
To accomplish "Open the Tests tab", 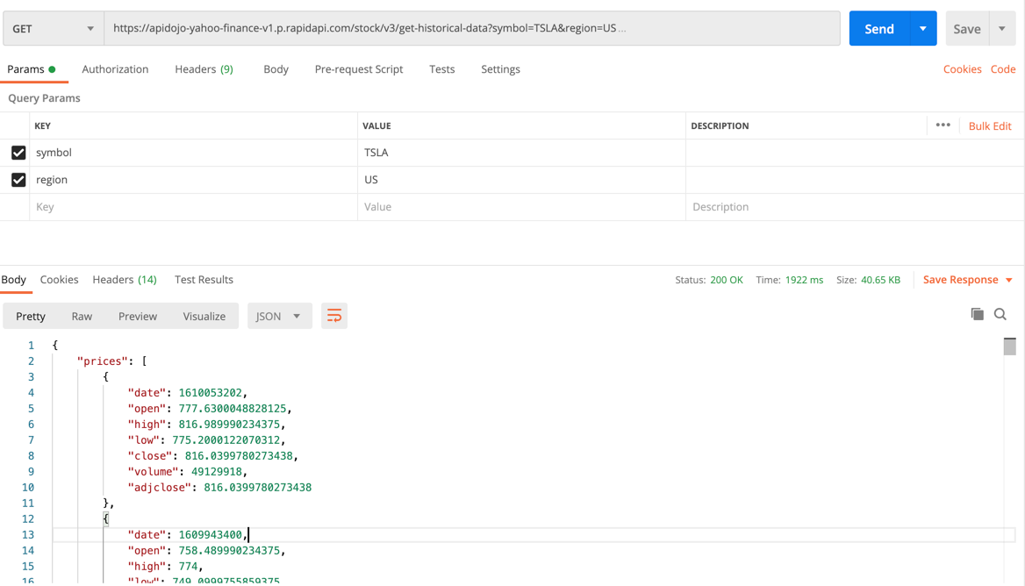I will 442,69.
